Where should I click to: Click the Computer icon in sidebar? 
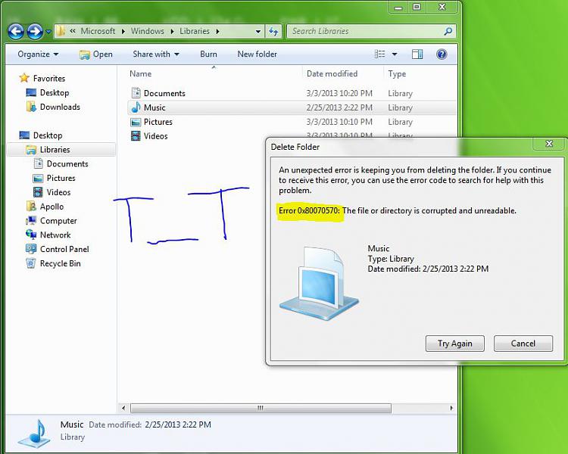coord(31,220)
